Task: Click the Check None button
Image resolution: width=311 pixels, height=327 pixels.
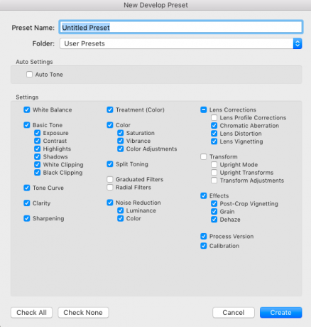Action: pyautogui.click(x=83, y=313)
